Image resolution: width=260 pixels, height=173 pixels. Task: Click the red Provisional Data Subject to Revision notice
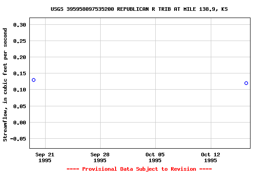click(139, 169)
